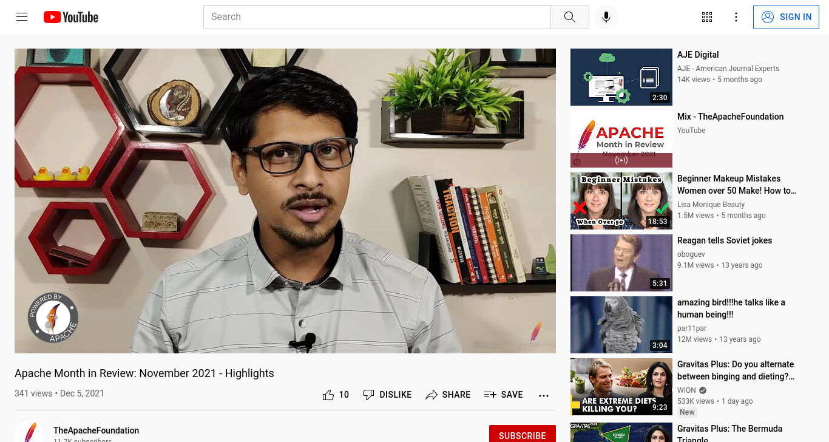Open more actions ellipsis below video

pyautogui.click(x=544, y=395)
